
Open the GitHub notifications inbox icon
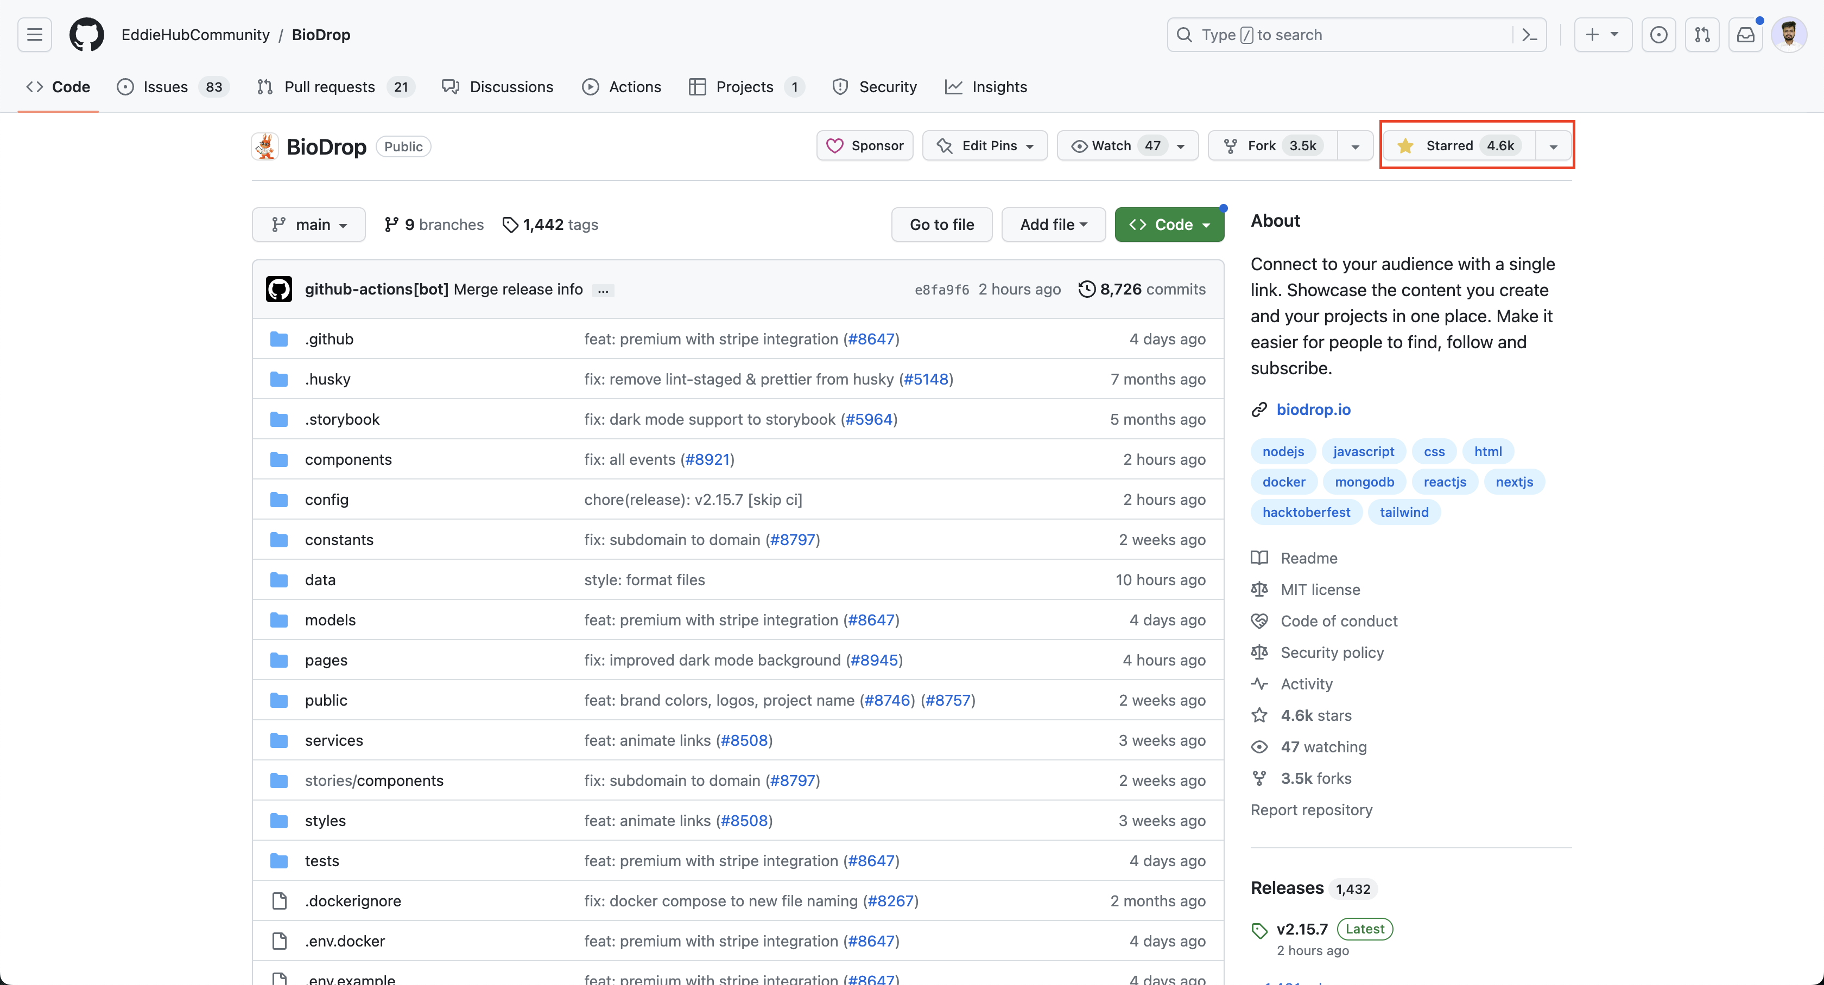1746,34
